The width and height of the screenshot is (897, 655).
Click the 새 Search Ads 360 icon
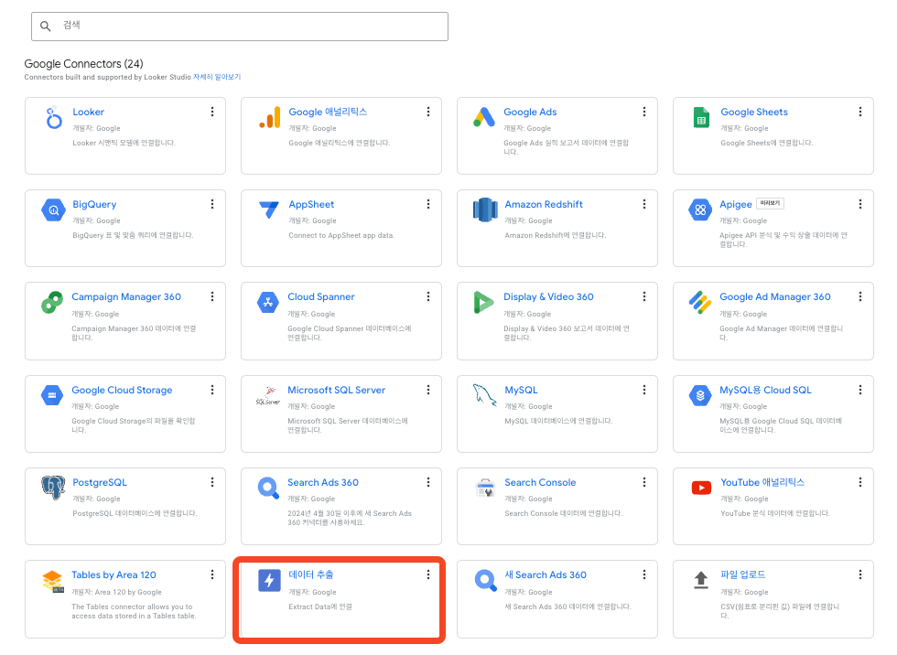[x=486, y=581]
